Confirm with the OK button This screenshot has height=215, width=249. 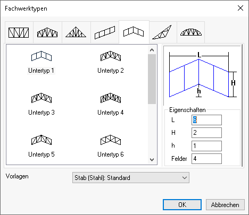(x=182, y=205)
